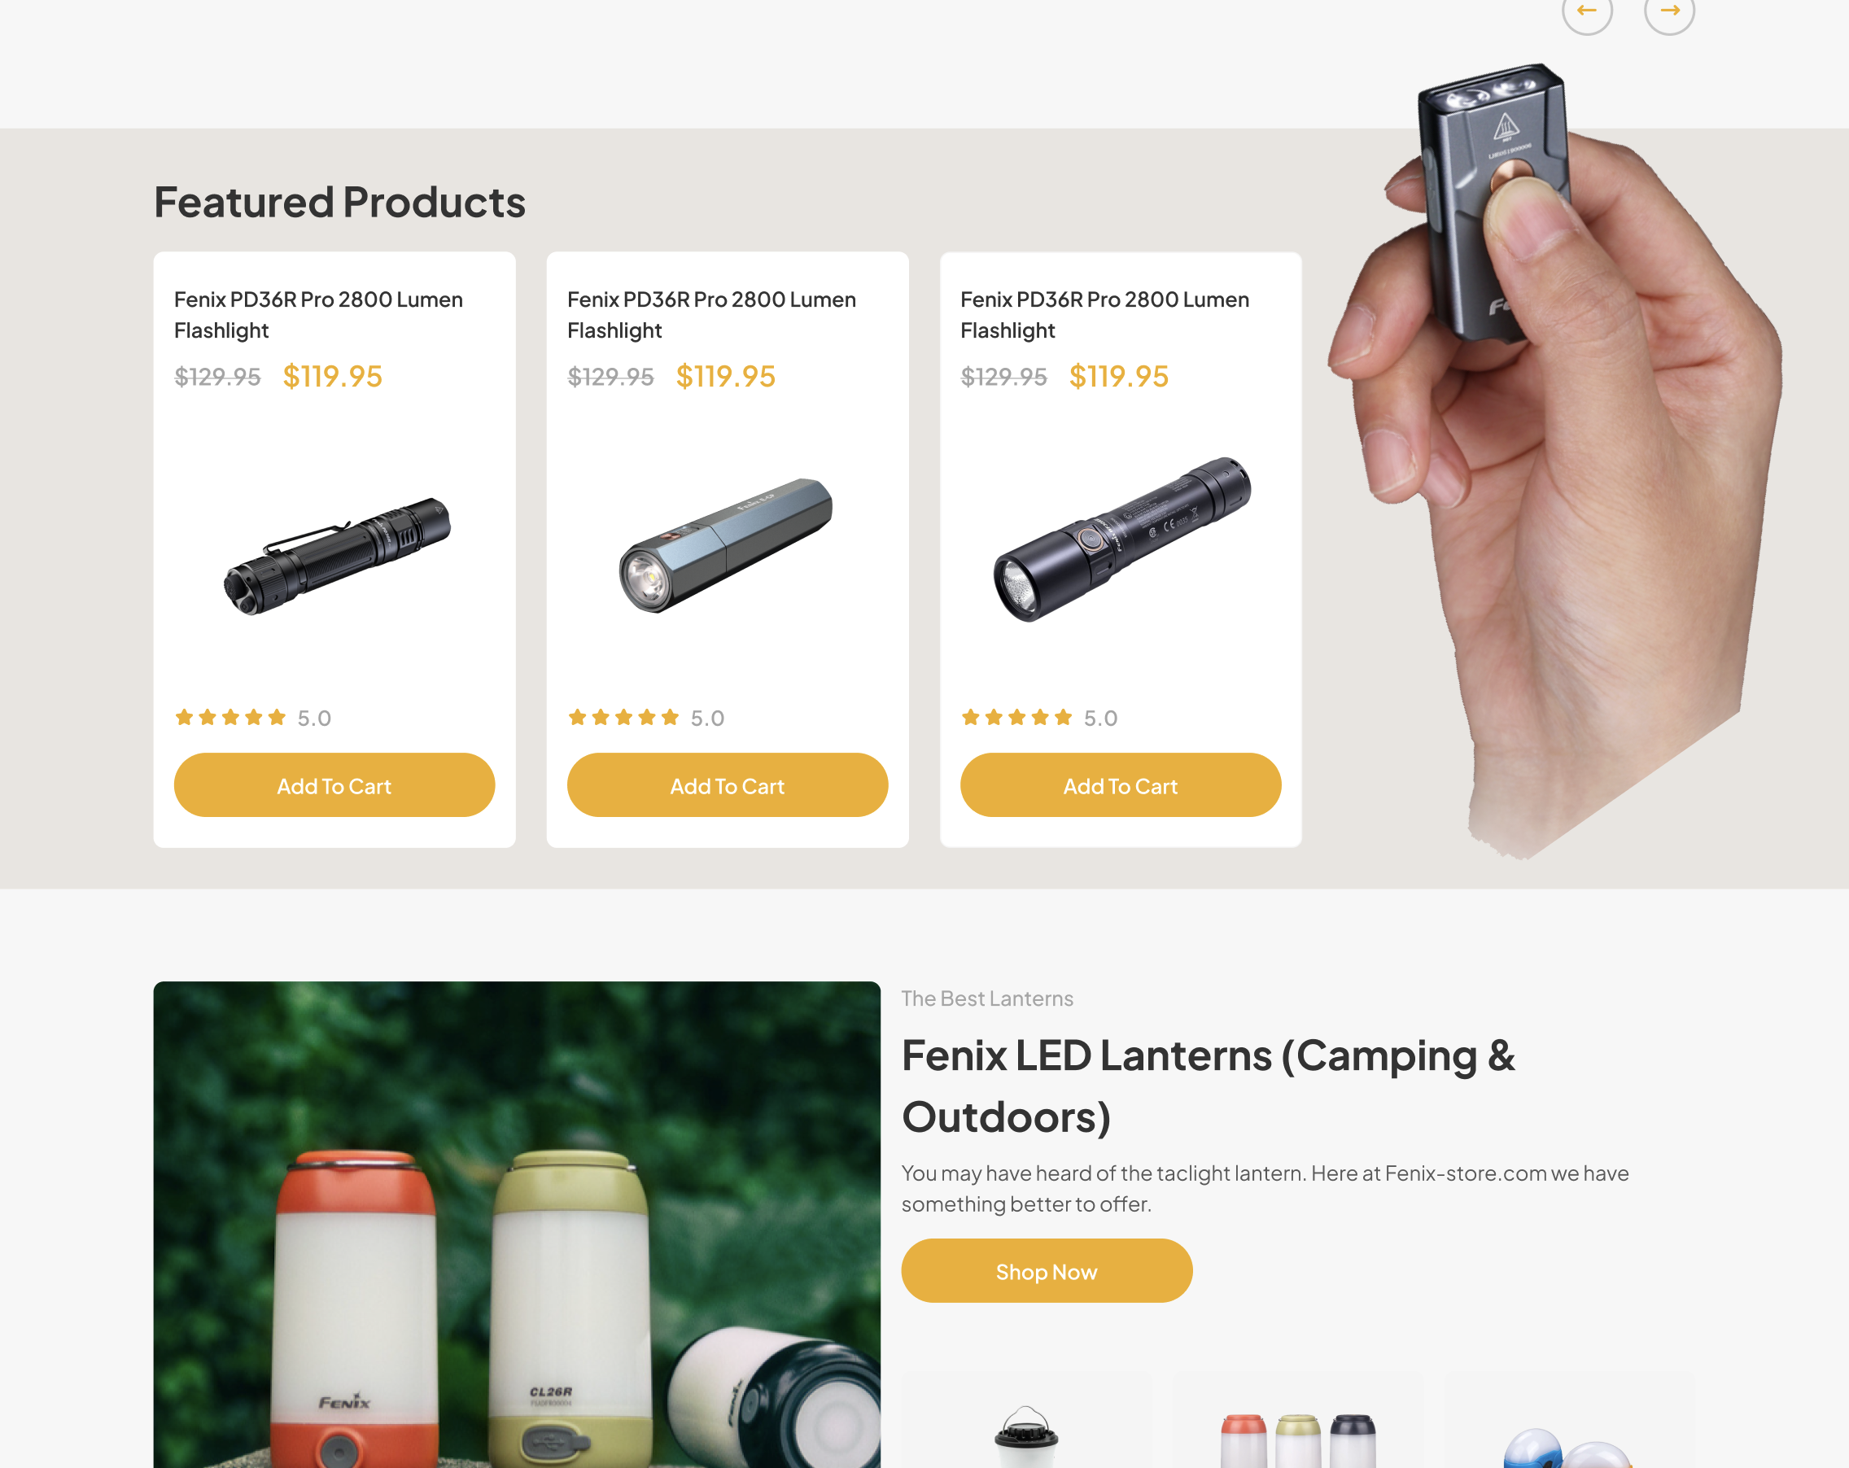View the long black flashlight image
The image size is (1849, 1468).
[x=1122, y=540]
